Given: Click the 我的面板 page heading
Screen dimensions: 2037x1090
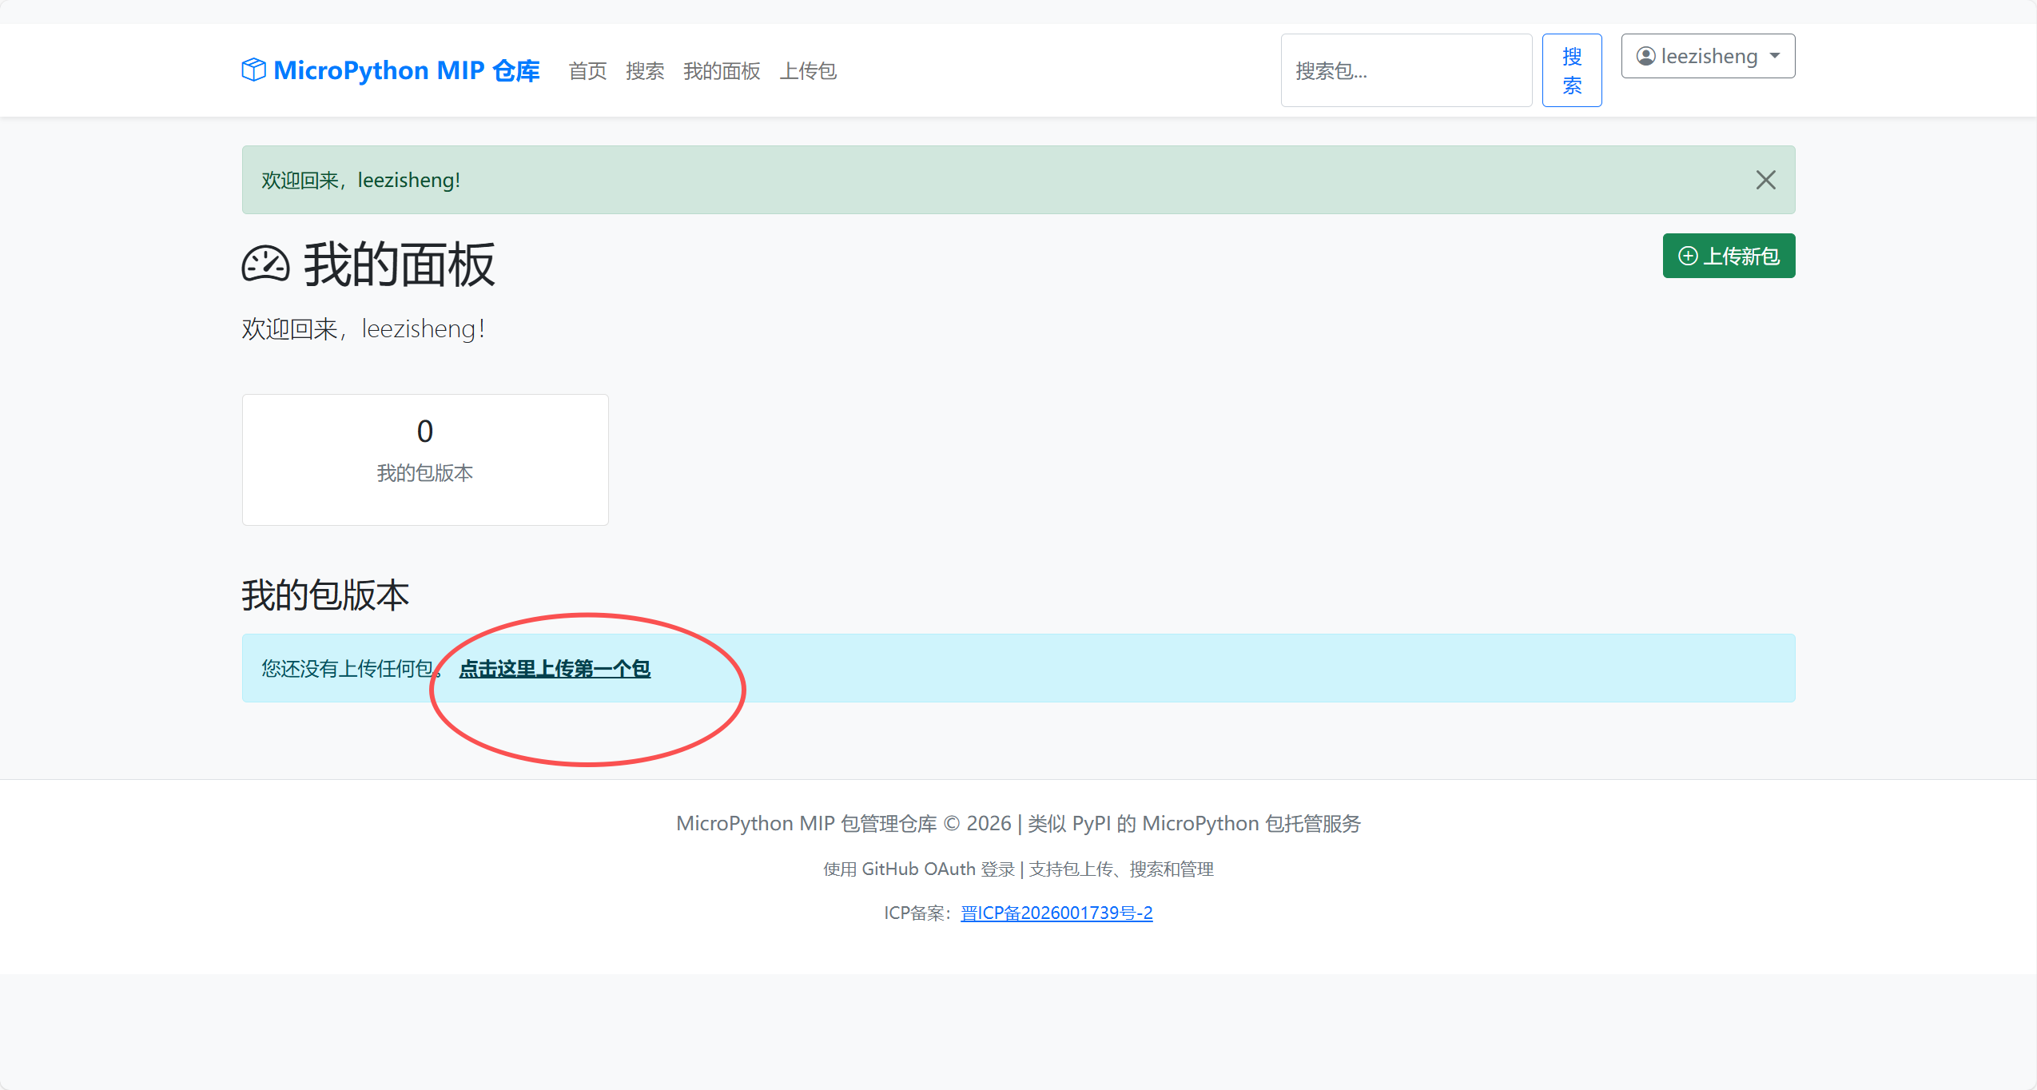Looking at the screenshot, I should tap(400, 265).
